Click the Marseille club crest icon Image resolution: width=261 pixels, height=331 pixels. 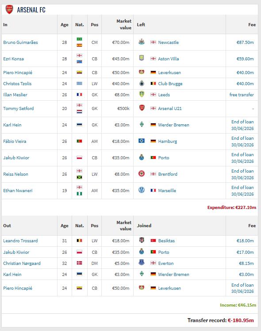142,190
